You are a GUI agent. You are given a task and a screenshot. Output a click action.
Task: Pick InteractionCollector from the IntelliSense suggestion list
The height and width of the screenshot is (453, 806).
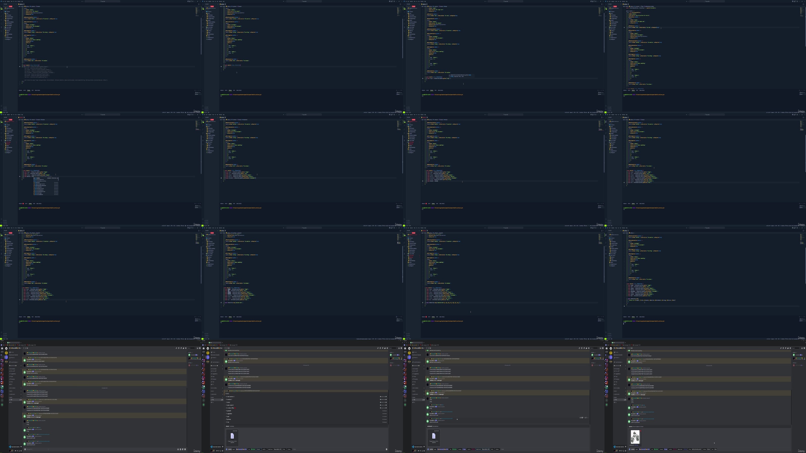[x=46, y=188]
